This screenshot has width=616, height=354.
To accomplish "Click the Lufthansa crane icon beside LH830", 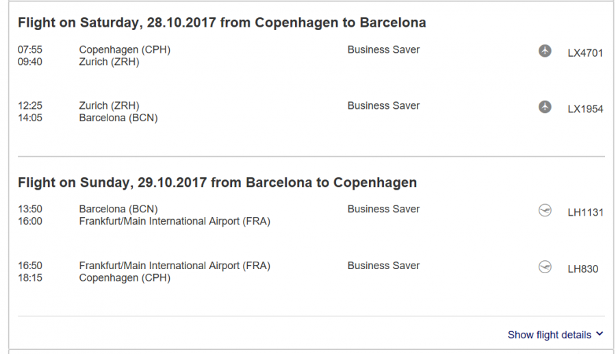I will (x=545, y=267).
